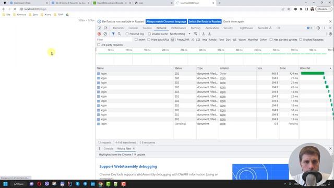
Task: Open the Lighthouse tab
Action: [x=246, y=28]
